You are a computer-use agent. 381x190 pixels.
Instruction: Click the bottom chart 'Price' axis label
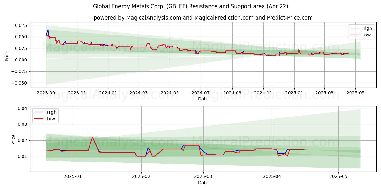point(13,139)
